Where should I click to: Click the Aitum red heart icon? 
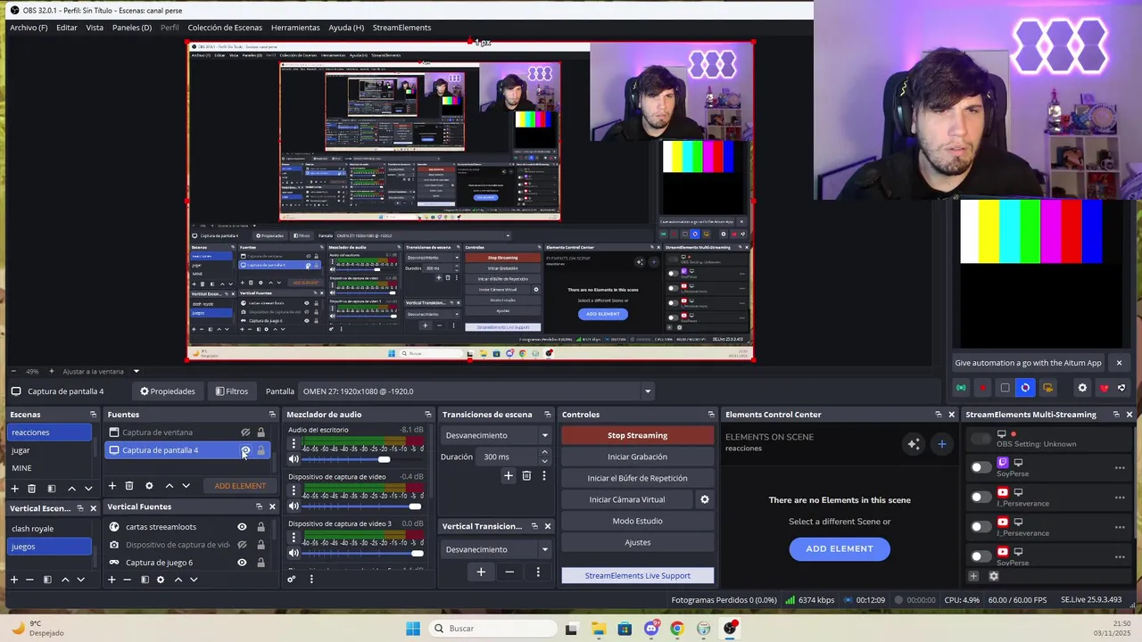pyautogui.click(x=1104, y=388)
